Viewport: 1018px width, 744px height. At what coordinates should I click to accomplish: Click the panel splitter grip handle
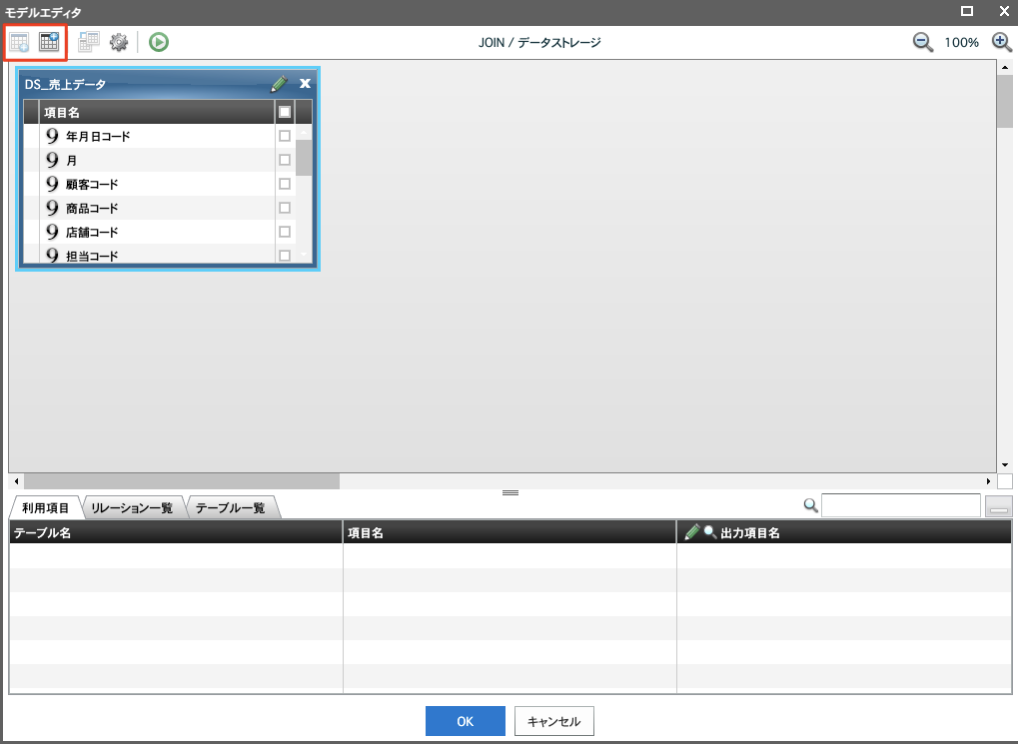(x=510, y=492)
